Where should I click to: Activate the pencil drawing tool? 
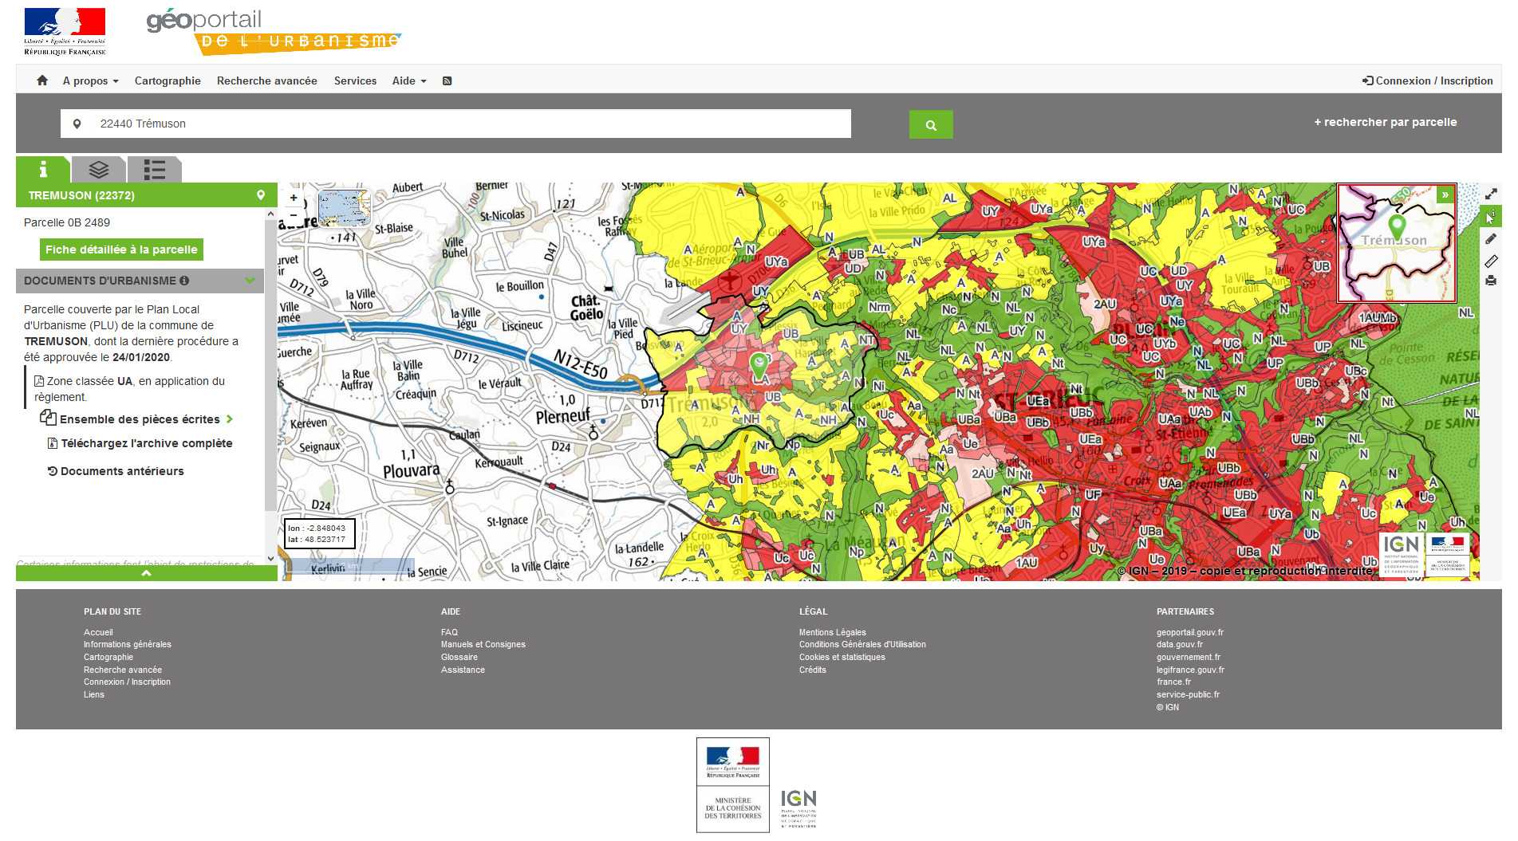pos(1491,238)
